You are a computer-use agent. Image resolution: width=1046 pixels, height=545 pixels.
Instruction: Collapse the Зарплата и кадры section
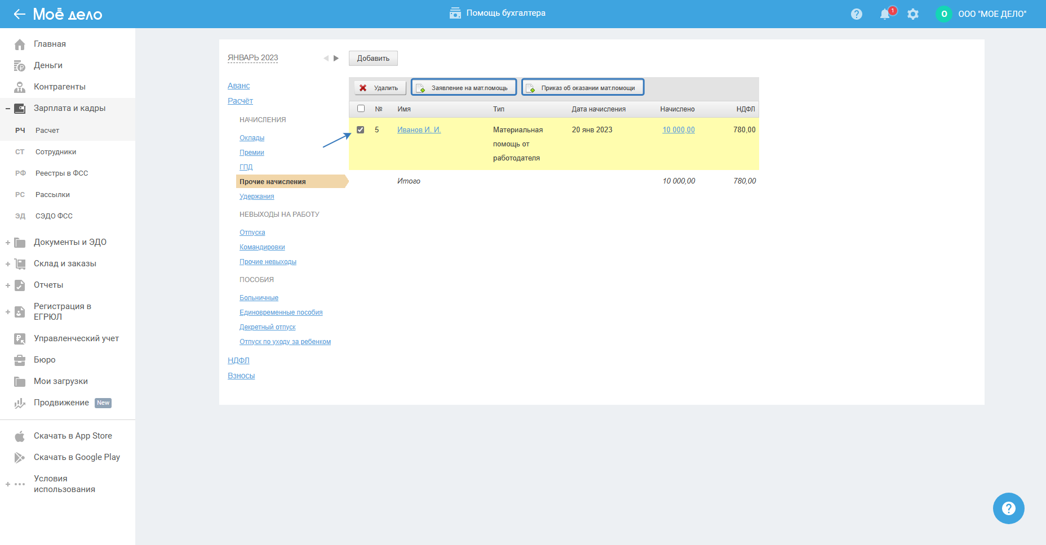point(8,109)
